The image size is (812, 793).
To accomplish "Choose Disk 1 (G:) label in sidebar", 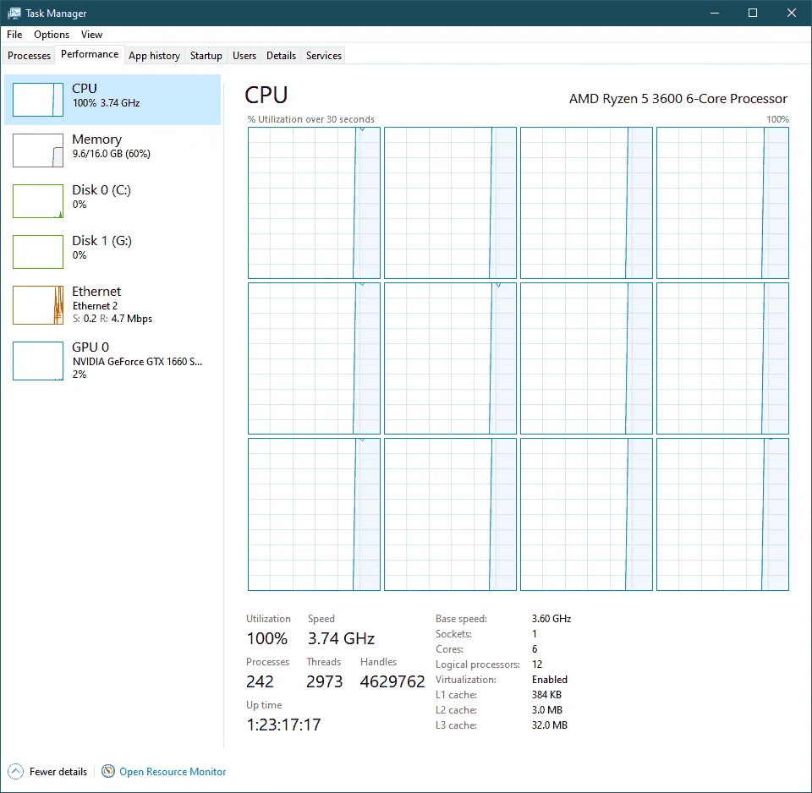I will pos(102,241).
